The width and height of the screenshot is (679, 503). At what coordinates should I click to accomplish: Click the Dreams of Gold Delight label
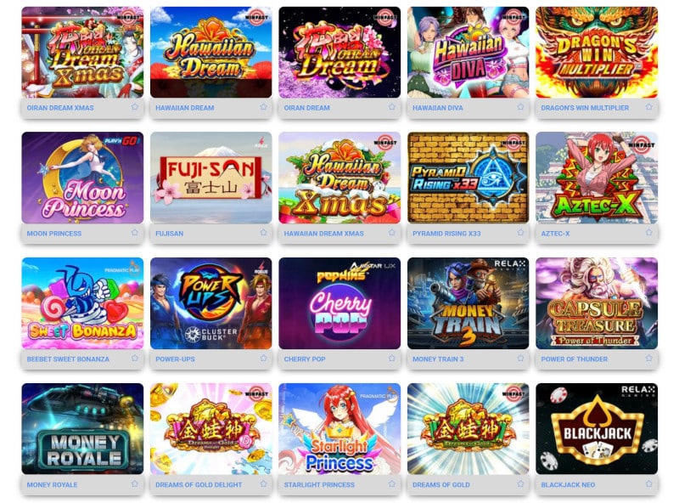(199, 485)
